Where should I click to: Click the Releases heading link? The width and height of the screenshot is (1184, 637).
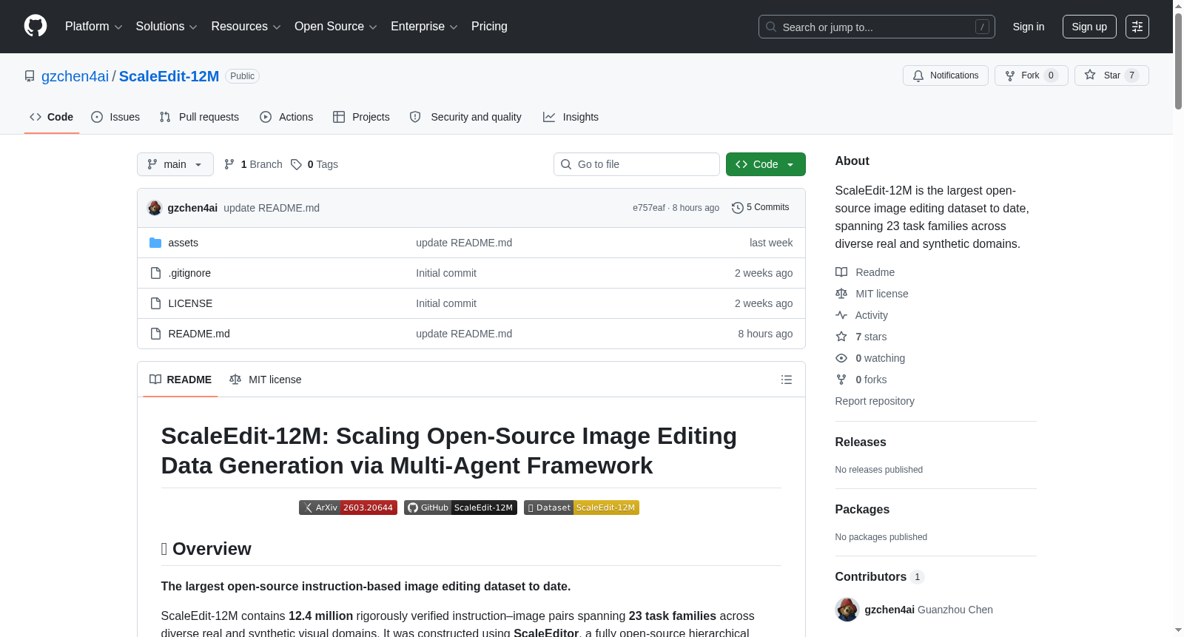pos(861,442)
